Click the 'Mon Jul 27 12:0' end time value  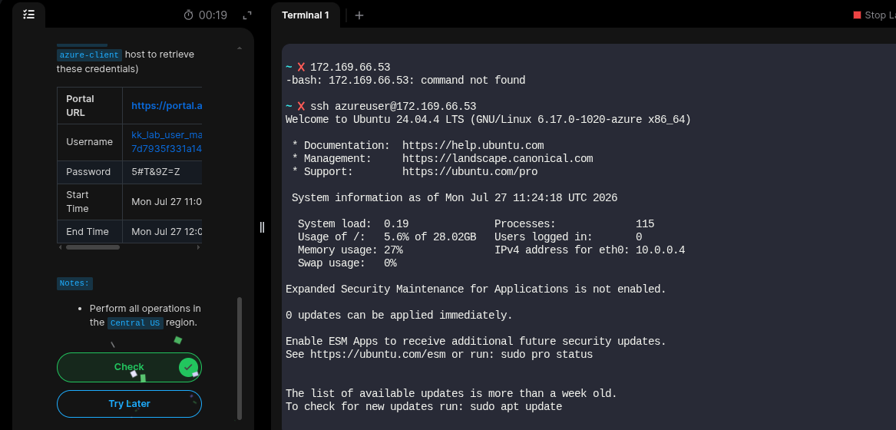point(167,232)
